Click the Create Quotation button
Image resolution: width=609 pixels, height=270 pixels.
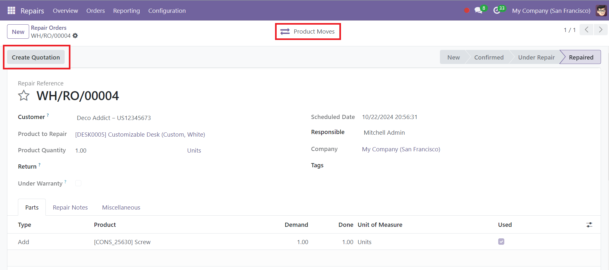pos(36,57)
